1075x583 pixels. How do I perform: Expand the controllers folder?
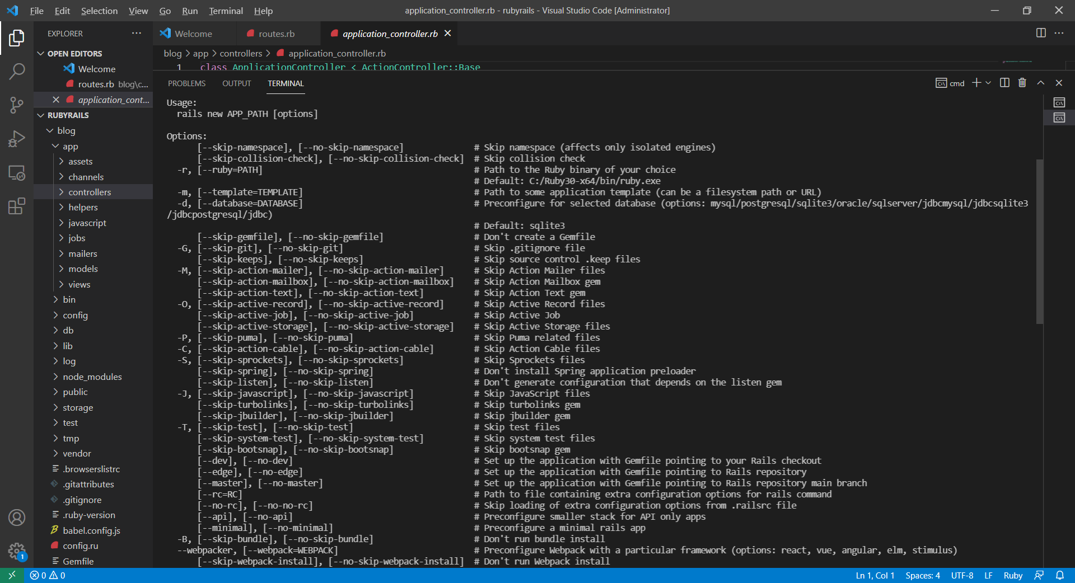[x=93, y=192]
